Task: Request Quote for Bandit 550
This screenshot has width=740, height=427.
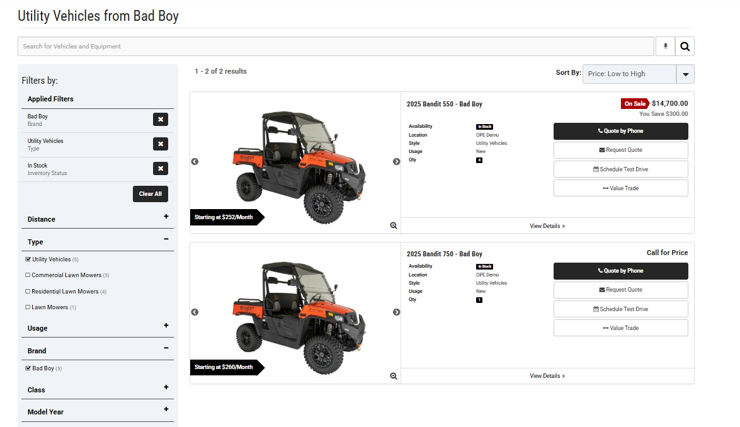Action: coord(620,150)
